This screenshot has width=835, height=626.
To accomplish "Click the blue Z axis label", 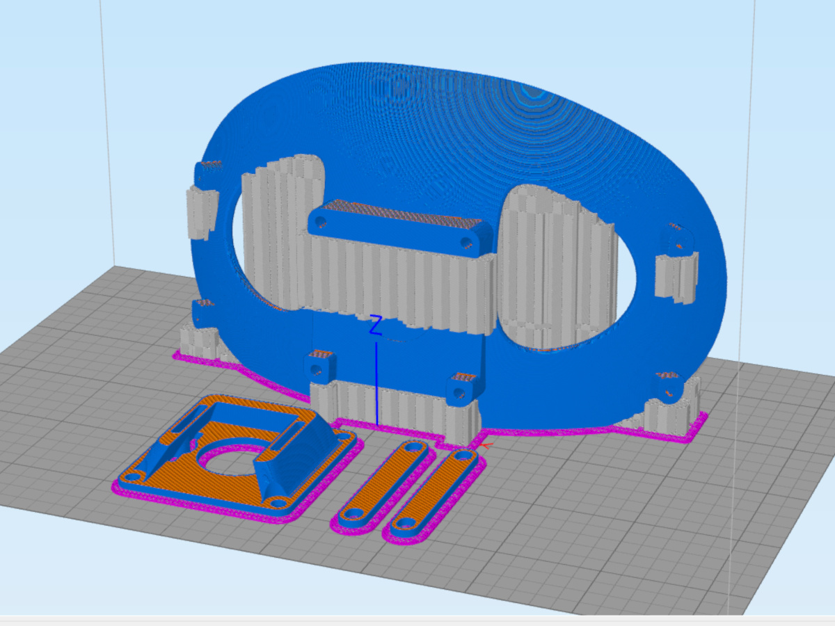I will 376,326.
